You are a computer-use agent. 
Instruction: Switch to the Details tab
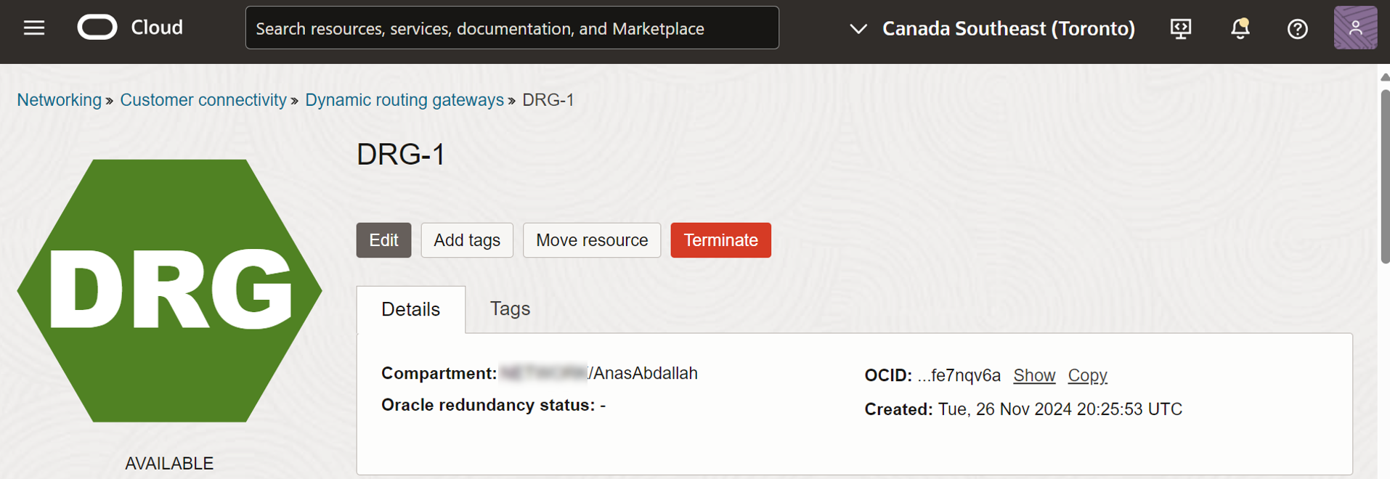pos(411,310)
